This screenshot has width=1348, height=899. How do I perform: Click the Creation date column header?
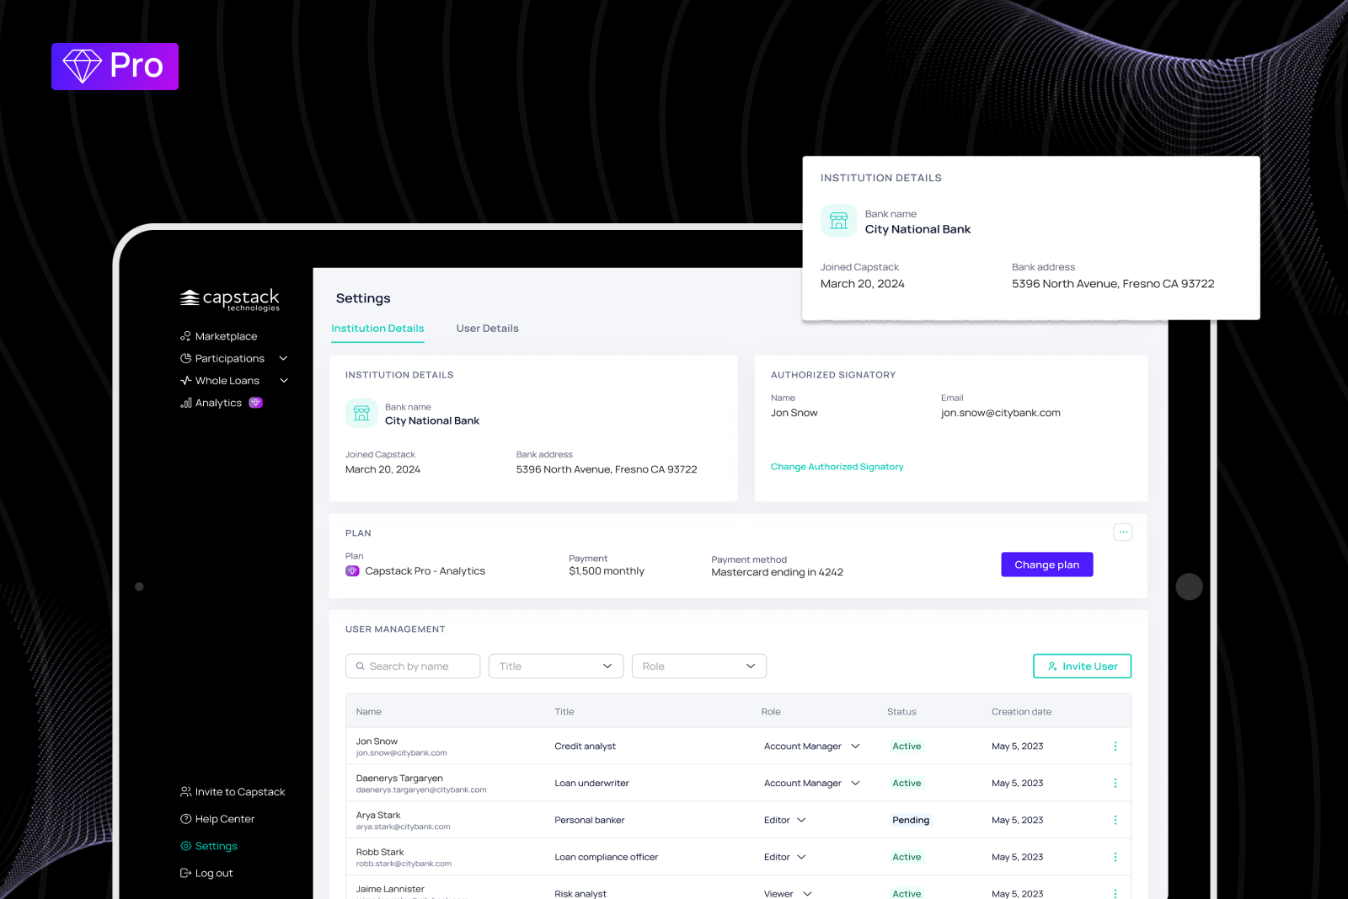(x=1021, y=712)
